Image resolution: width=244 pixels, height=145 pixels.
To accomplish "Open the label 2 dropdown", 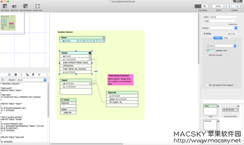I will [x=221, y=46].
